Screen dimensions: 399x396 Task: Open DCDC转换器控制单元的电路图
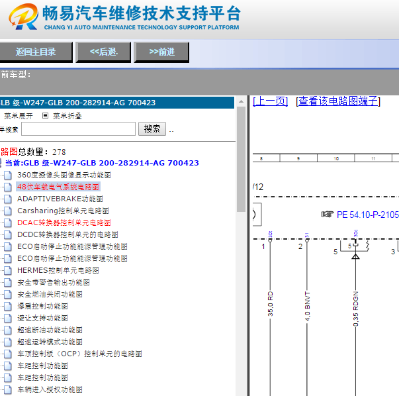[67, 235]
